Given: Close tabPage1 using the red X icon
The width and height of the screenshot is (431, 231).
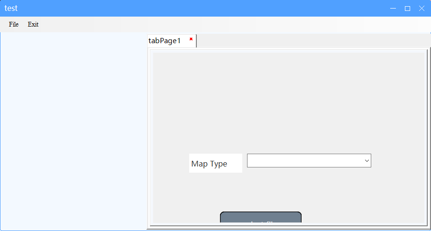Looking at the screenshot, I should pos(191,39).
